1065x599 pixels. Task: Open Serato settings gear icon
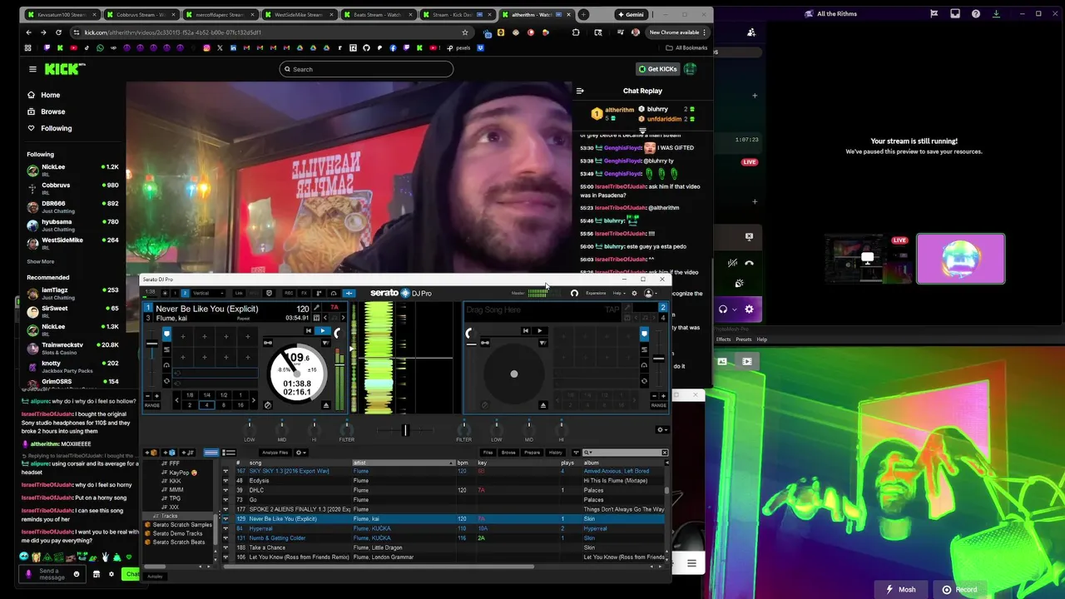634,293
